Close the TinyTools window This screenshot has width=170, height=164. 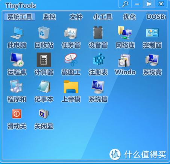pos(161,4)
